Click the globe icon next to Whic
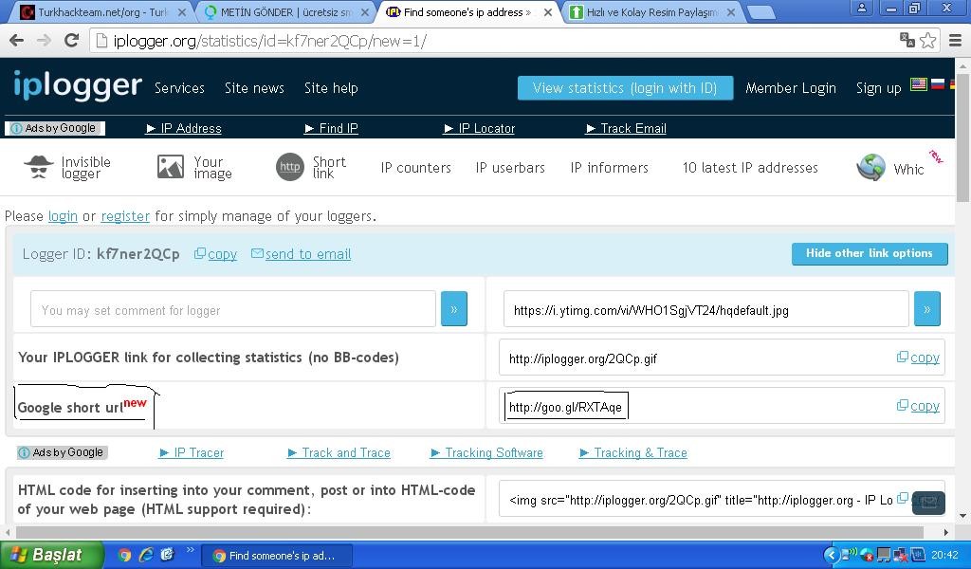The height and width of the screenshot is (569, 971). coord(870,167)
